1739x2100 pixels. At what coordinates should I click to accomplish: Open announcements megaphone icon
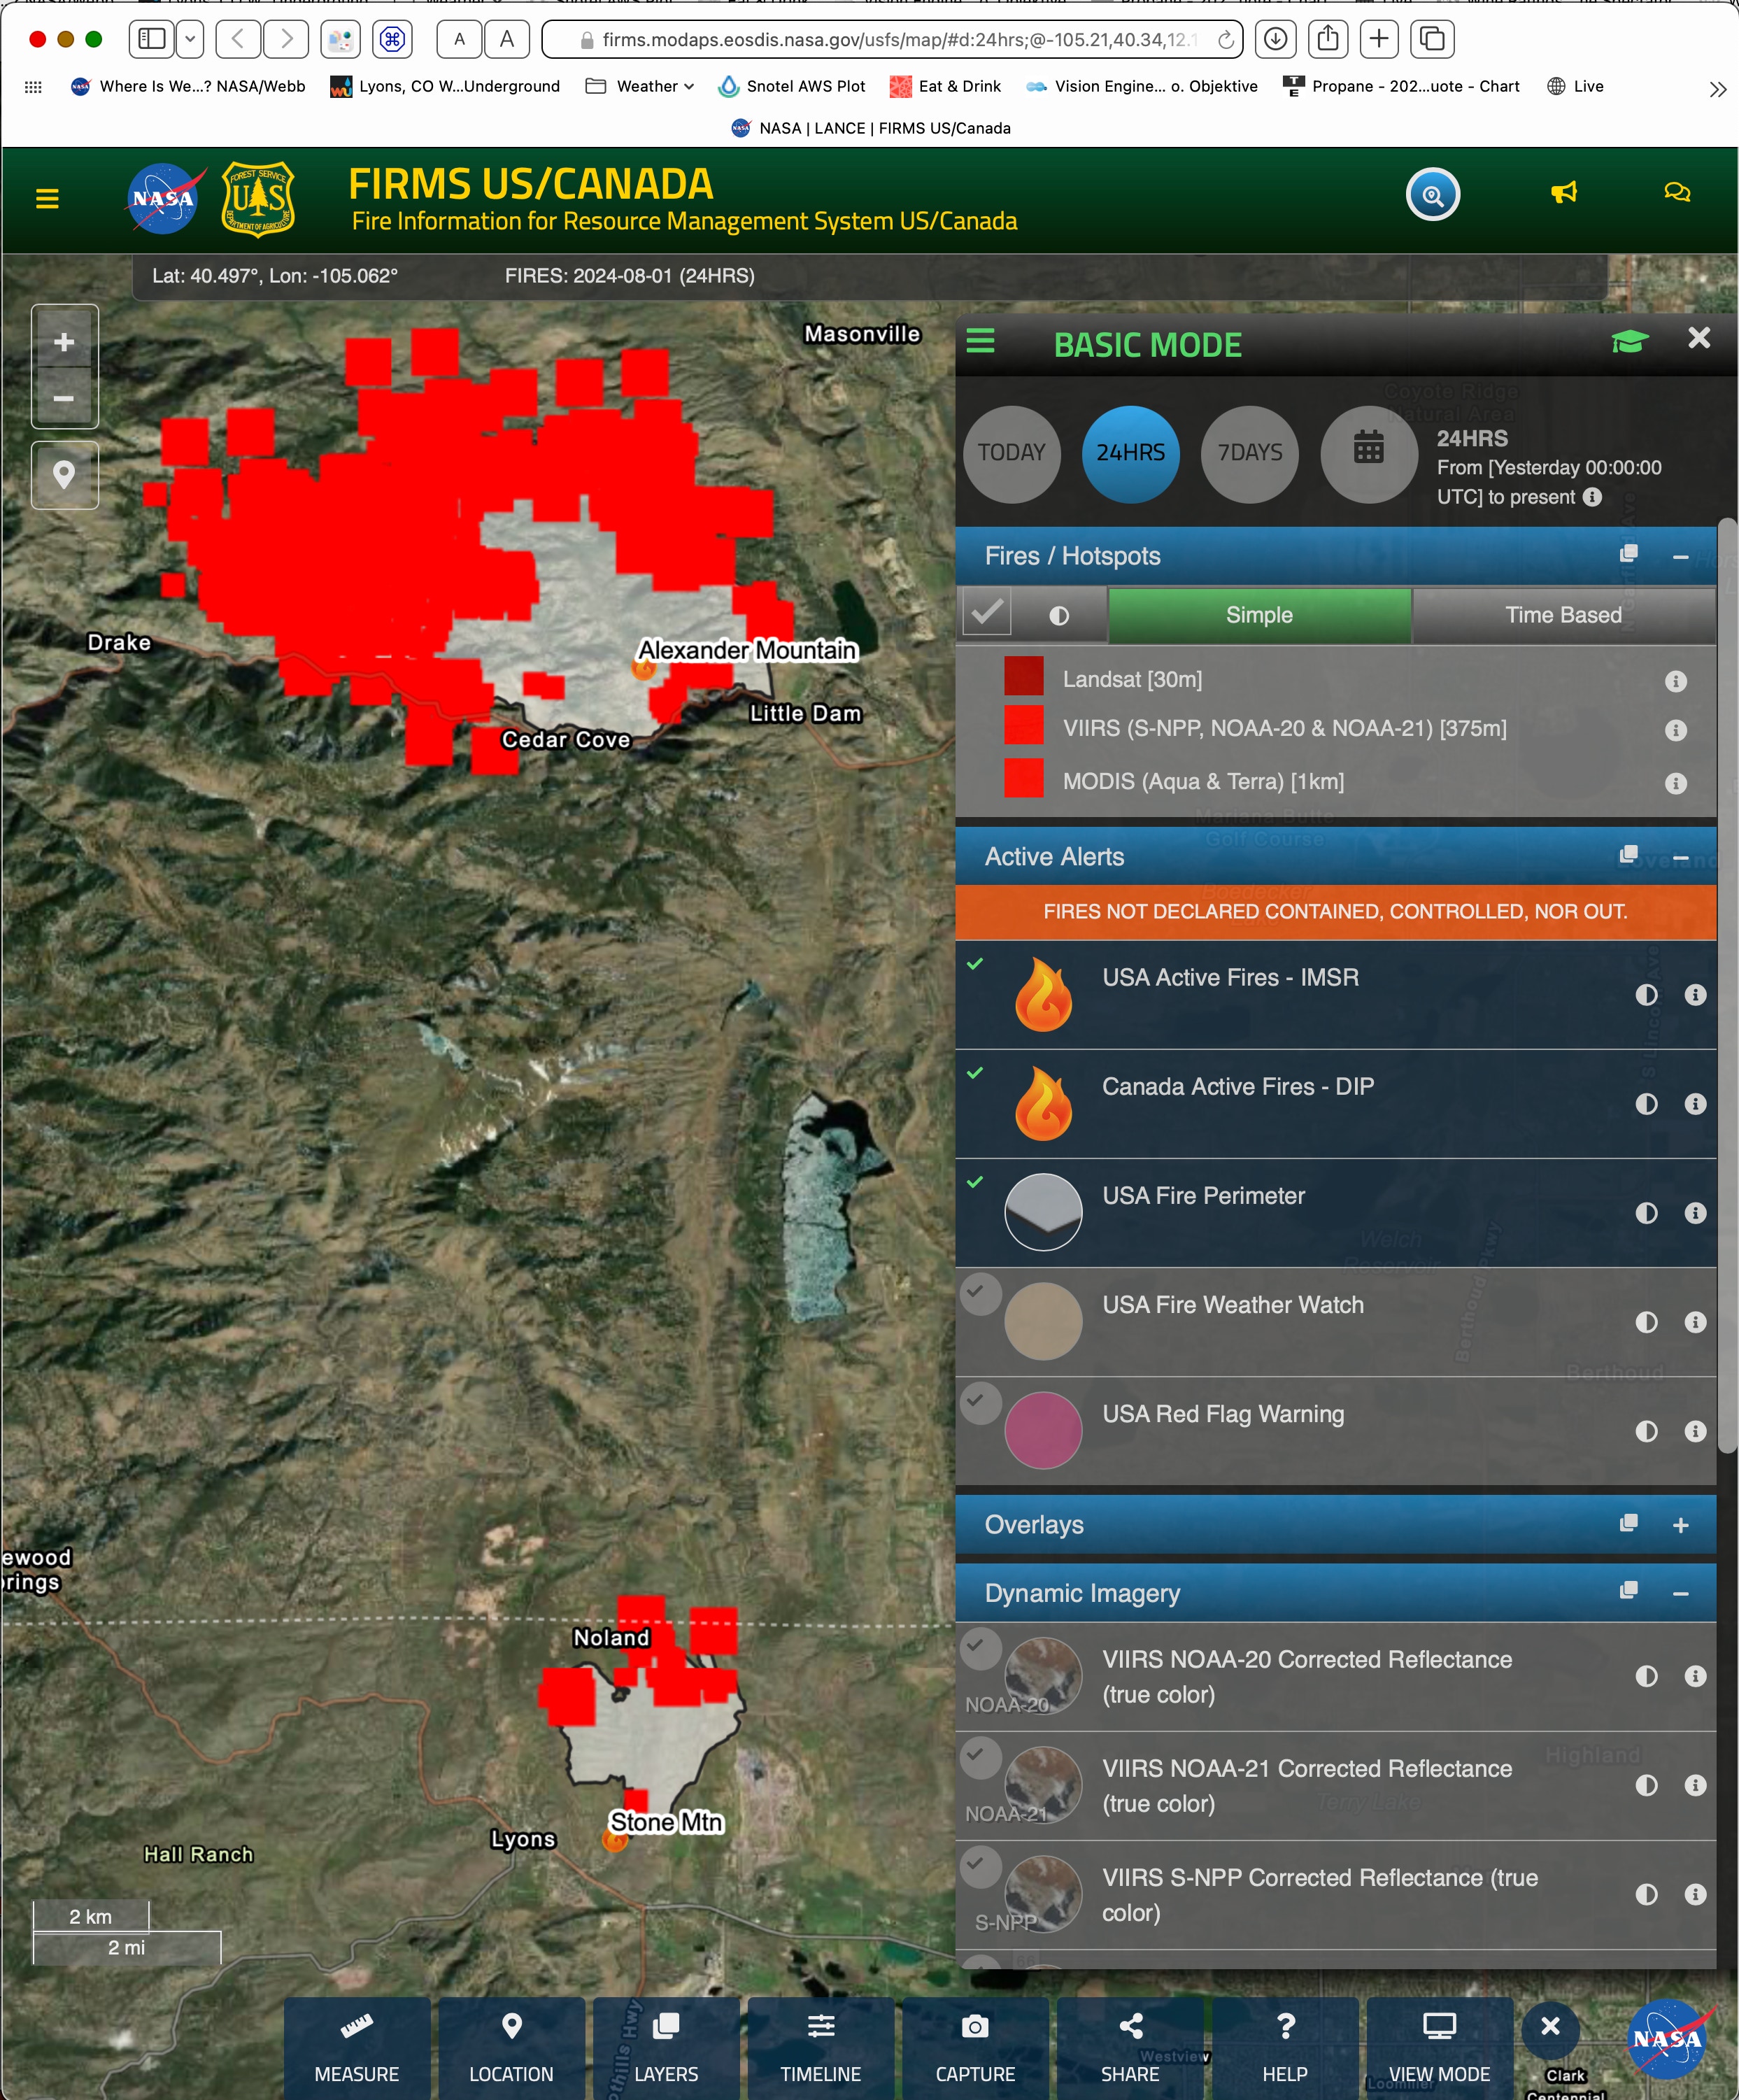tap(1564, 192)
